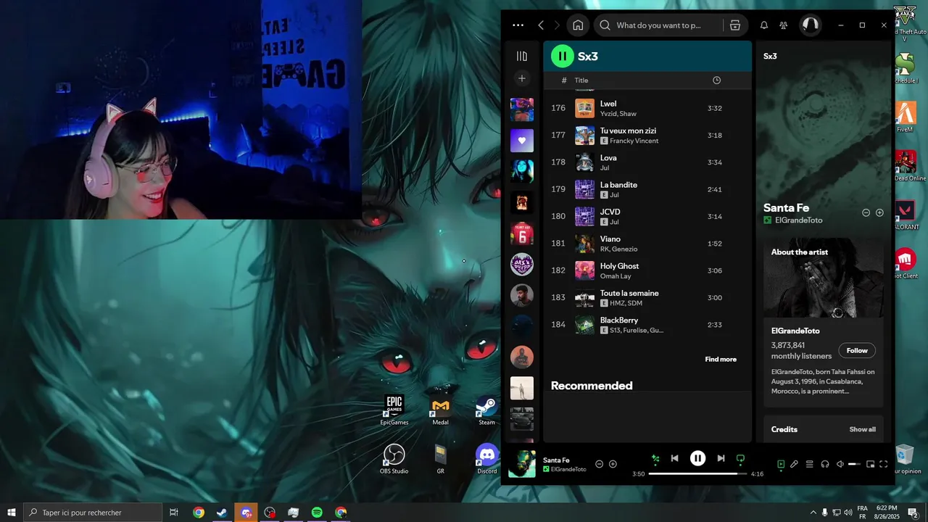Open artist link Francky Vincent
Image resolution: width=928 pixels, height=522 pixels.
[x=634, y=141]
